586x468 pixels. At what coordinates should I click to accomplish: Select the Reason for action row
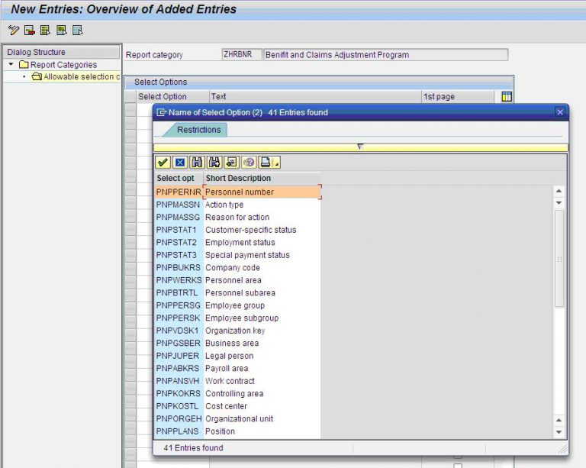[238, 217]
